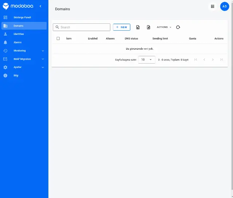Viewport: 233px width, 198px height.
Task: Select Ayarlar in the sidebar
Action: pyautogui.click(x=24, y=67)
